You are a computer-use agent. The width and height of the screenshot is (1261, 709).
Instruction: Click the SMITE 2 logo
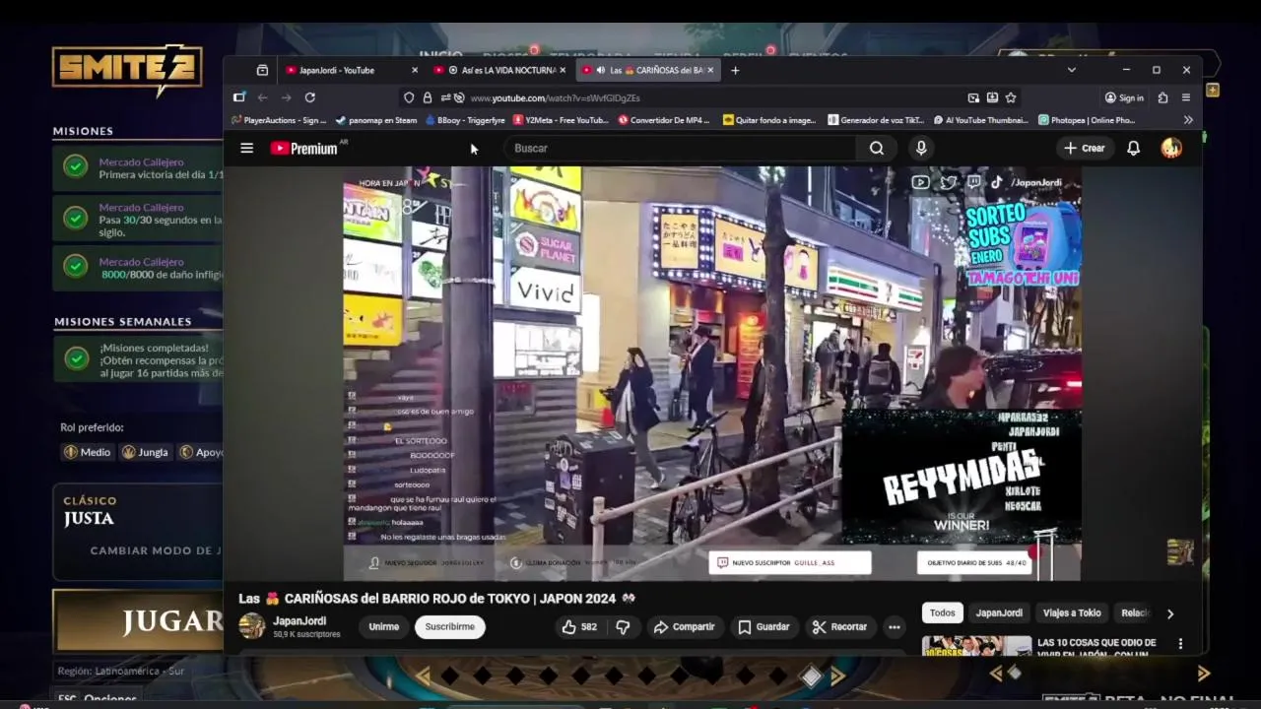click(x=128, y=70)
